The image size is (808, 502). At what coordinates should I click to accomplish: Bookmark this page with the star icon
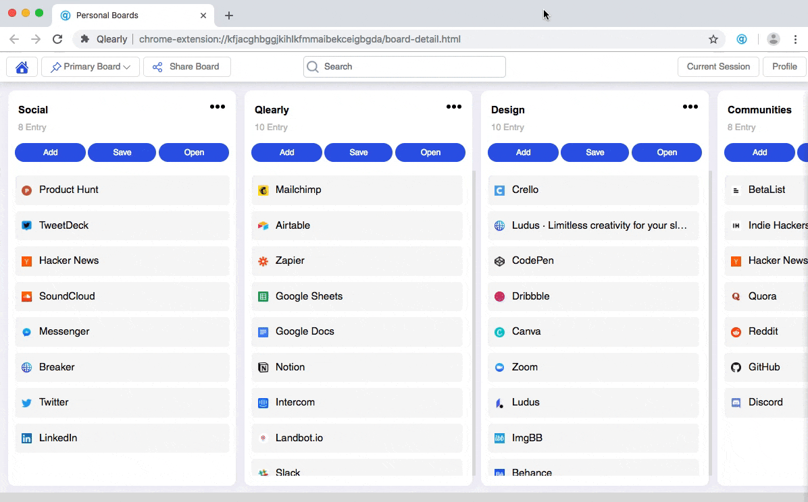click(x=713, y=39)
